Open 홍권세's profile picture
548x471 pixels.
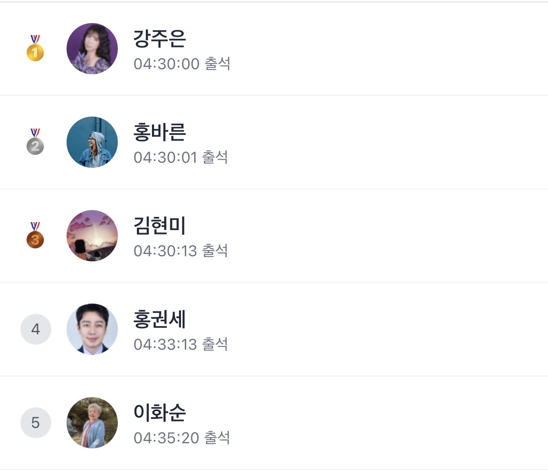point(92,329)
